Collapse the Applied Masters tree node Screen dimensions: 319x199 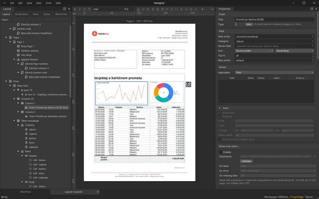(14, 59)
